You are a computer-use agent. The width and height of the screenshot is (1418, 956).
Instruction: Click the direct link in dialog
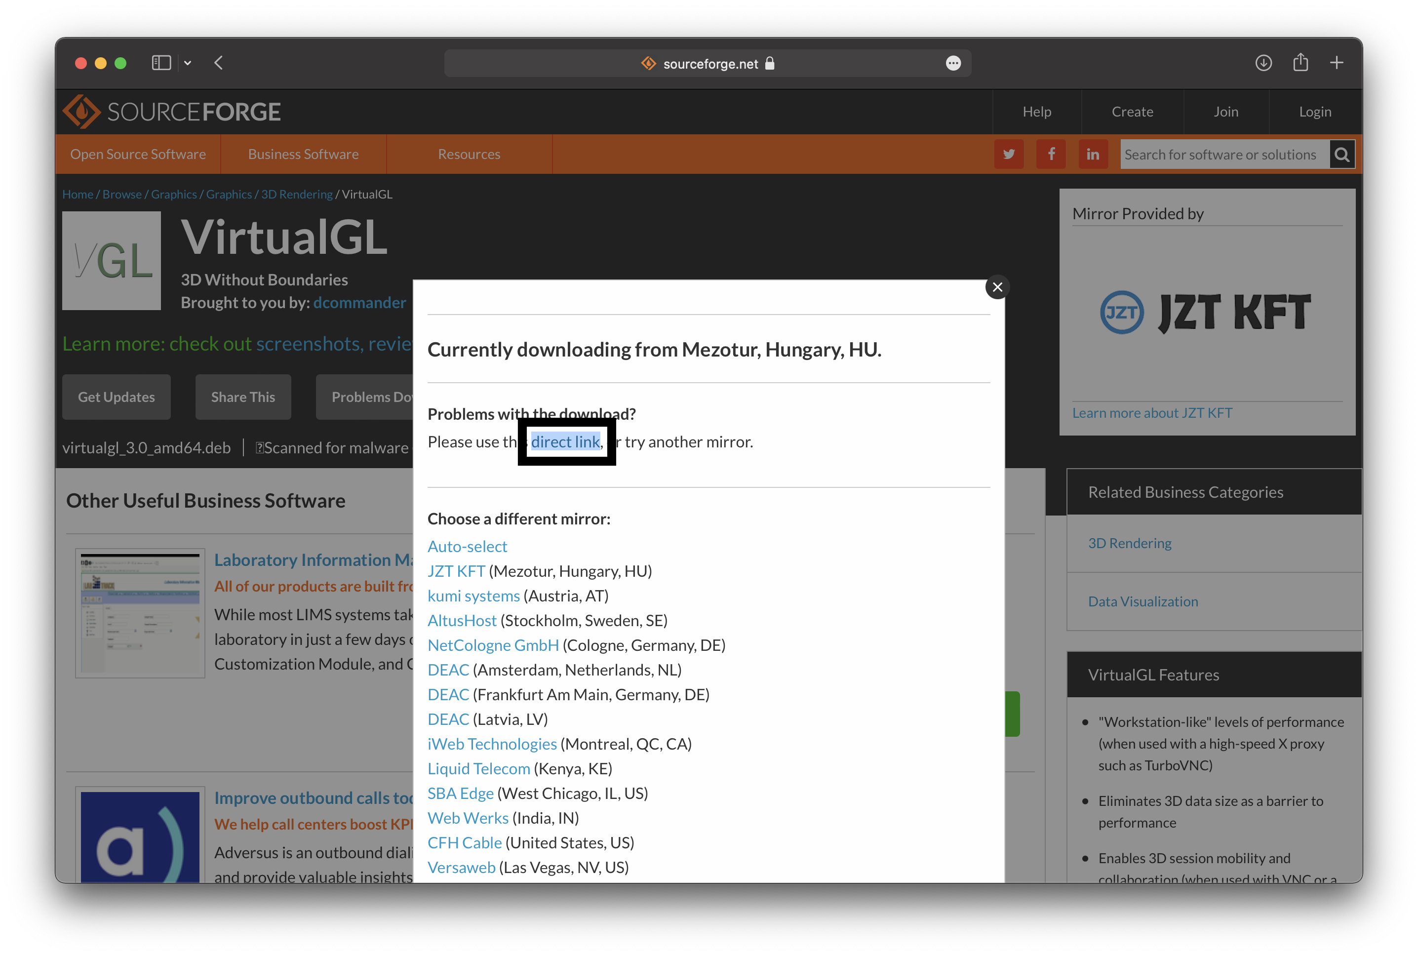565,441
